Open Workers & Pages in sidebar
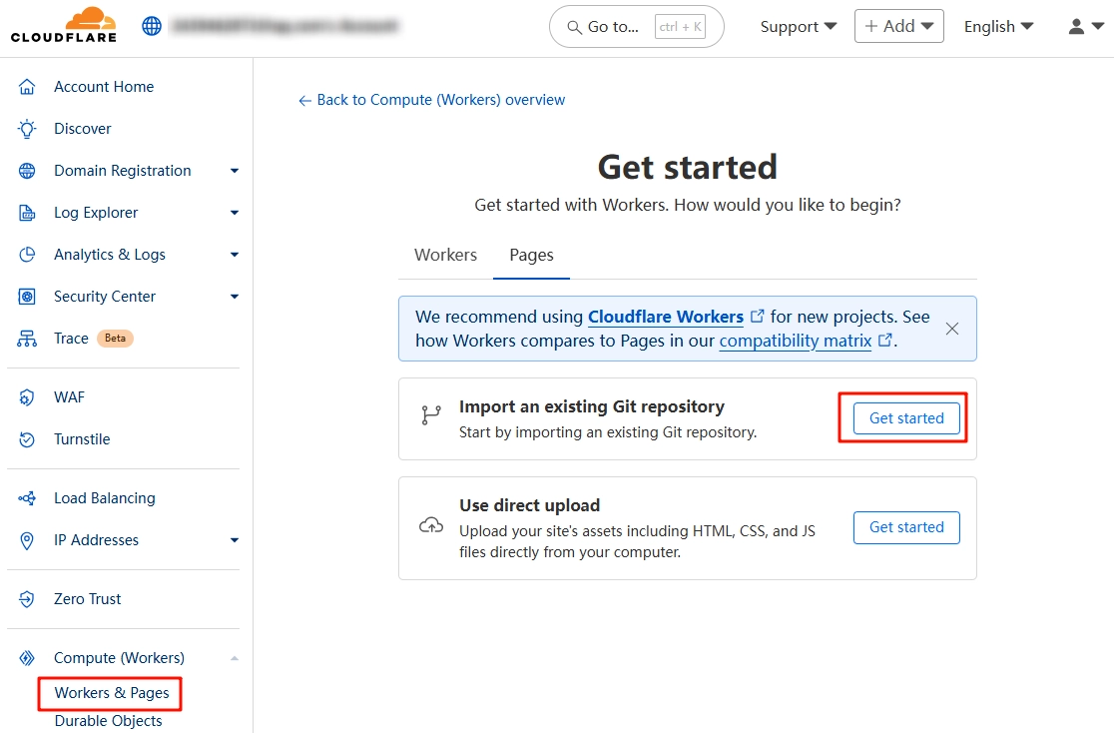 pyautogui.click(x=112, y=693)
